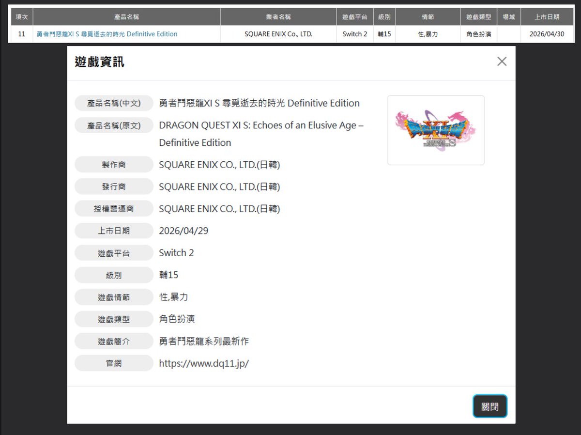
Task: Click the Chinese product name value in dialog
Action: click(259, 103)
